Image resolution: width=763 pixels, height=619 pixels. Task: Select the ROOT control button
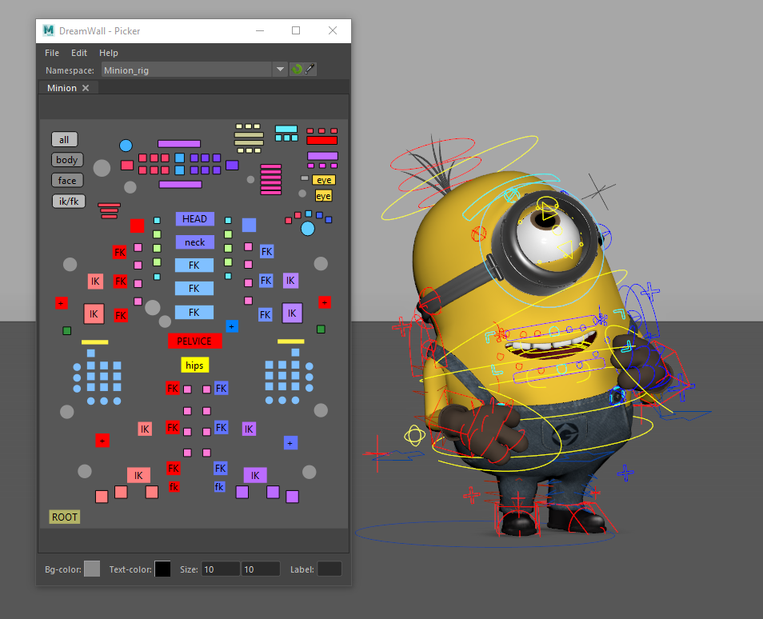[64, 517]
